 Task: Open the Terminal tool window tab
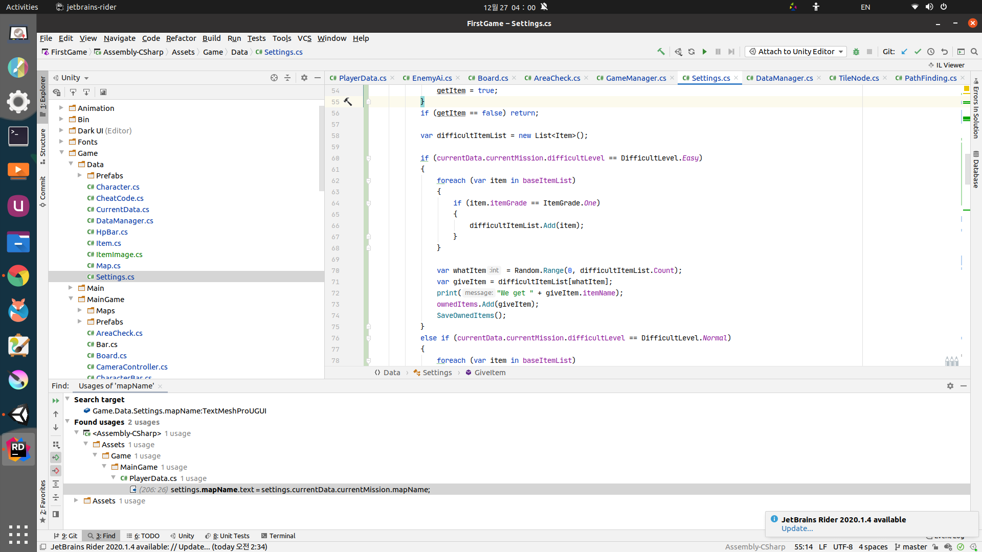tap(278, 536)
